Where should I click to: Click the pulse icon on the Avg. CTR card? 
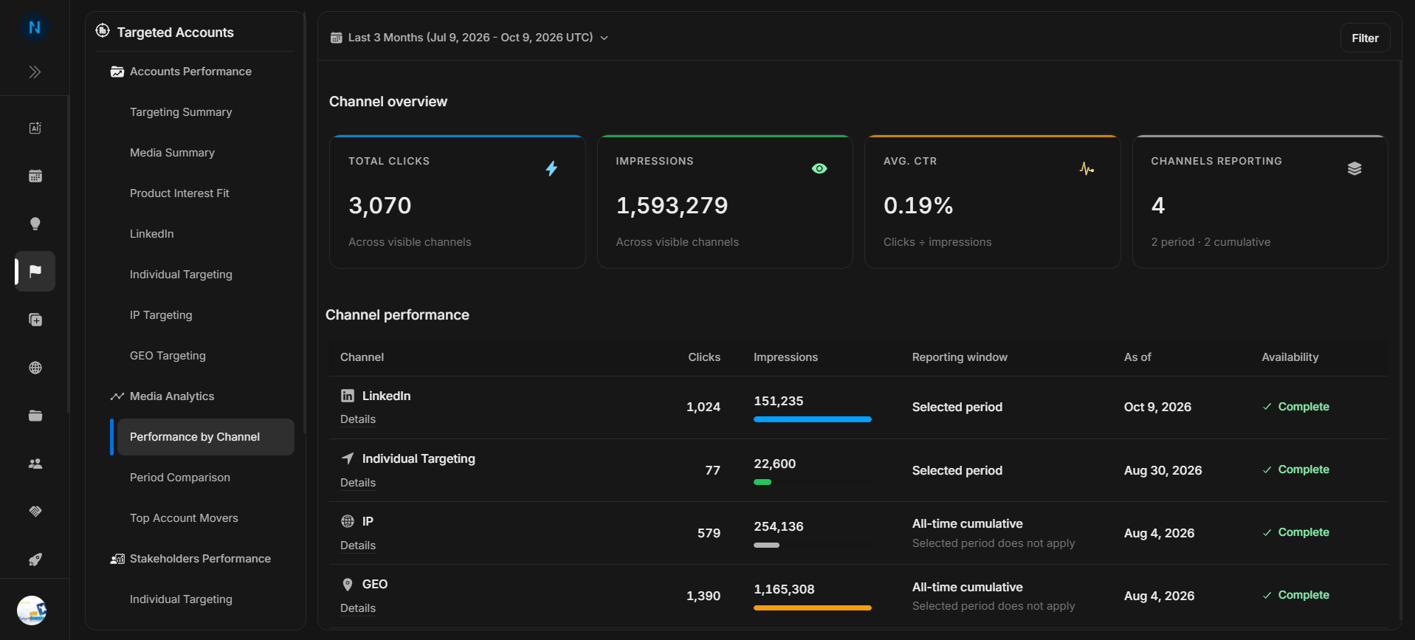click(1087, 168)
